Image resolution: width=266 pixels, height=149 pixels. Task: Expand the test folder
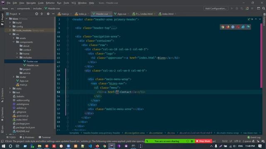[x=10, y=92]
